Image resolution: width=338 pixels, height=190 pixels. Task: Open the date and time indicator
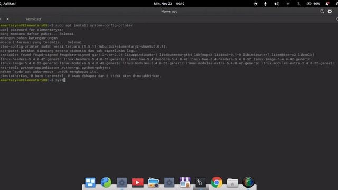tap(169, 4)
